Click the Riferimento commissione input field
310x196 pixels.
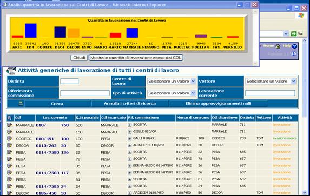pos(85,93)
